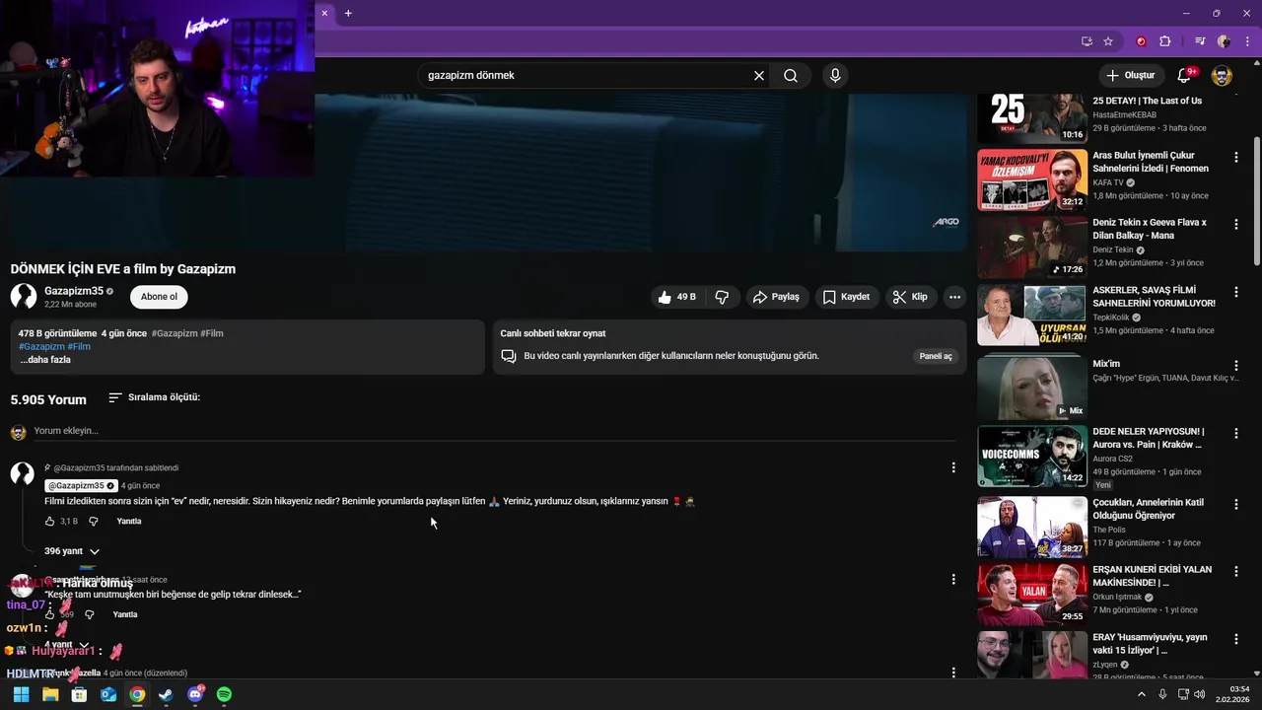This screenshot has width=1262, height=710.
Task: Open Steam from the taskbar
Action: pos(166,694)
